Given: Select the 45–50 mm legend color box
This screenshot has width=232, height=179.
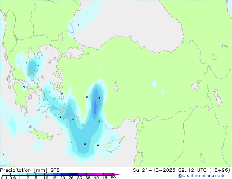Looking at the screenshot, I should click(x=108, y=174).
